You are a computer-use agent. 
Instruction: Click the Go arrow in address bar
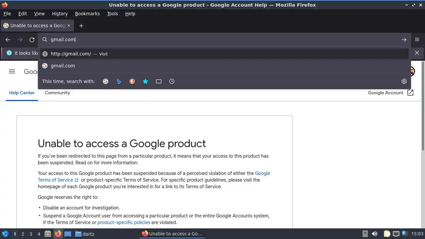(x=404, y=40)
